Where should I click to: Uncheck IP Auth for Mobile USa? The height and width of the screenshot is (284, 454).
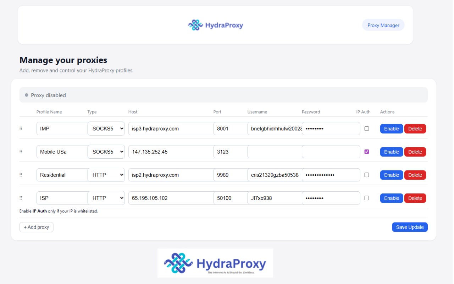(x=367, y=152)
